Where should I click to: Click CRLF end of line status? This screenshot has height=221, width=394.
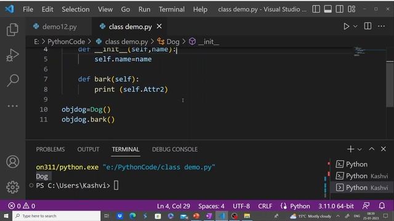click(265, 206)
